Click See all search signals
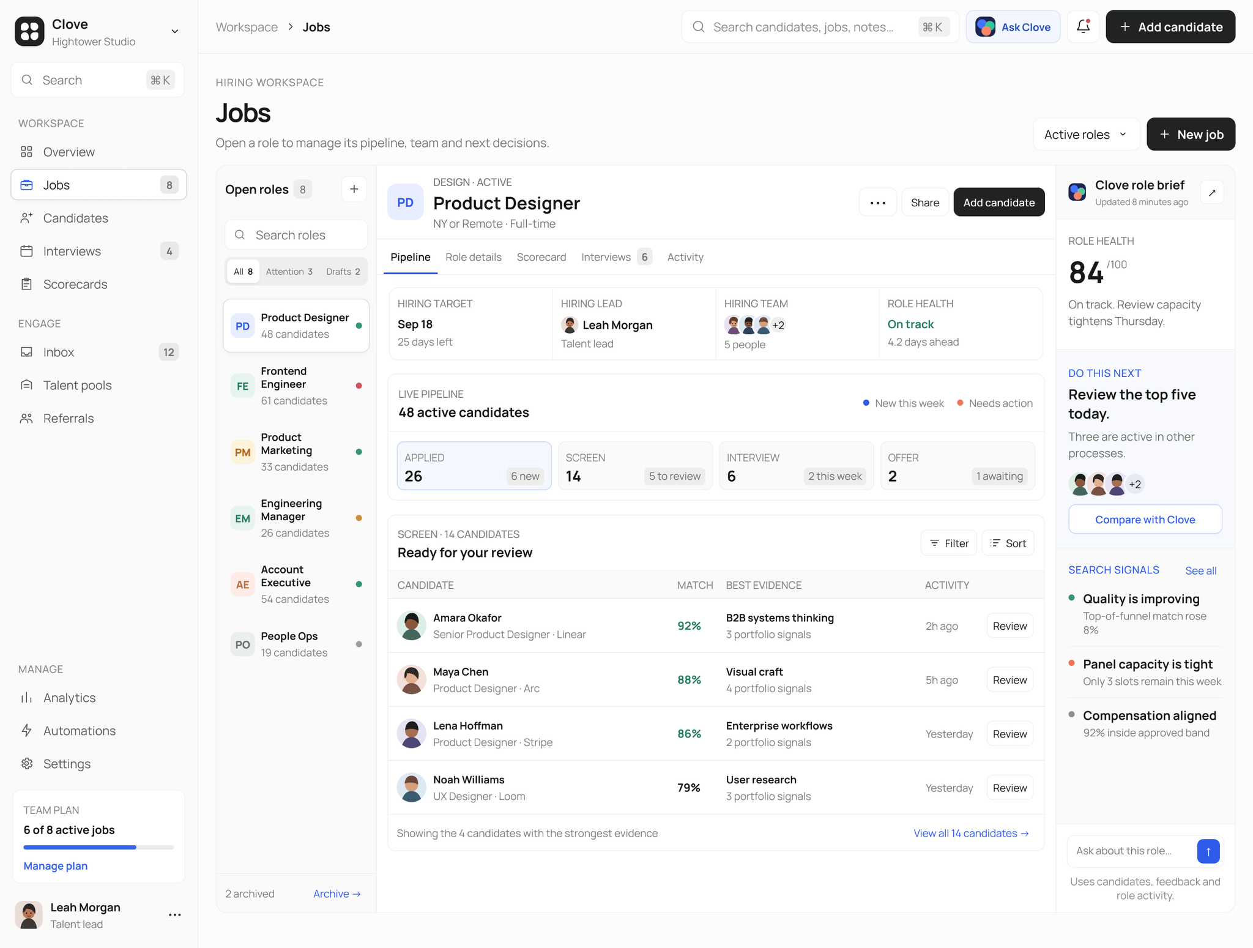 coord(1200,570)
